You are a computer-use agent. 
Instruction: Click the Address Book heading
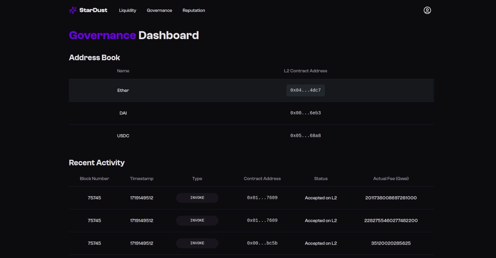95,57
